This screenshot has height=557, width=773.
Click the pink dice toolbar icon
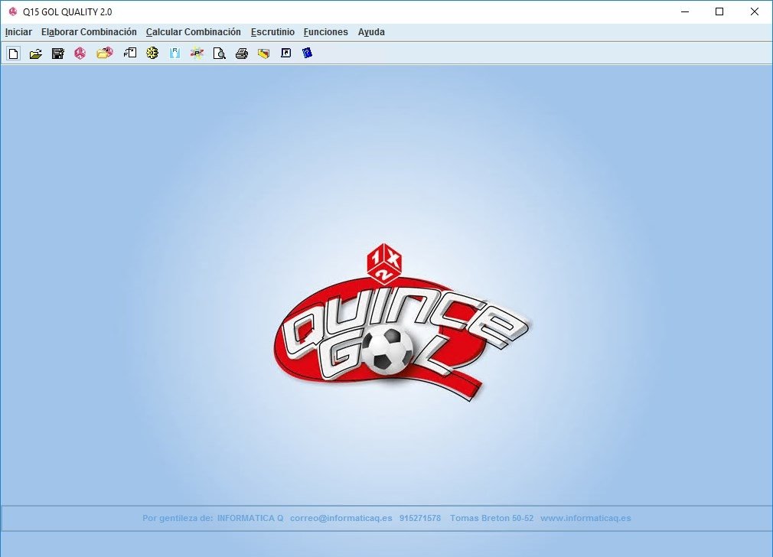click(x=80, y=54)
